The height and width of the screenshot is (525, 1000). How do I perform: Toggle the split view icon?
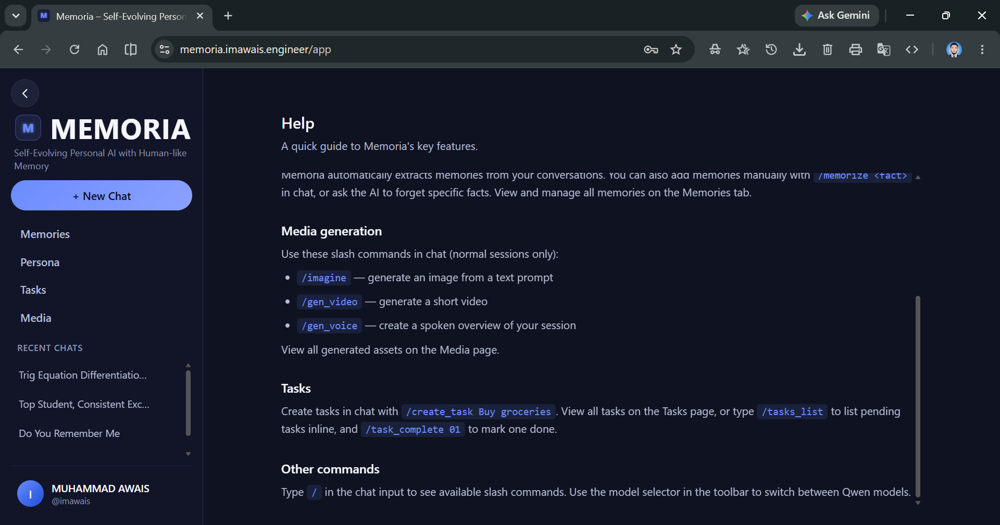(131, 49)
